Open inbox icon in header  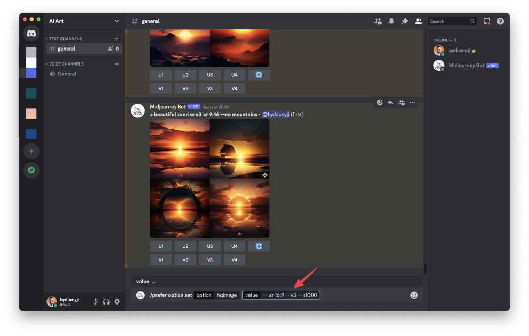[487, 21]
